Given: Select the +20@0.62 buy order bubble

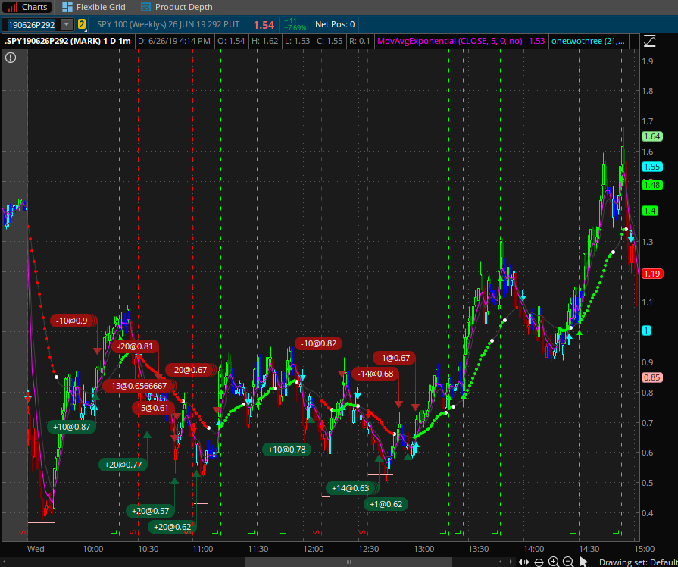Looking at the screenshot, I should (x=173, y=527).
